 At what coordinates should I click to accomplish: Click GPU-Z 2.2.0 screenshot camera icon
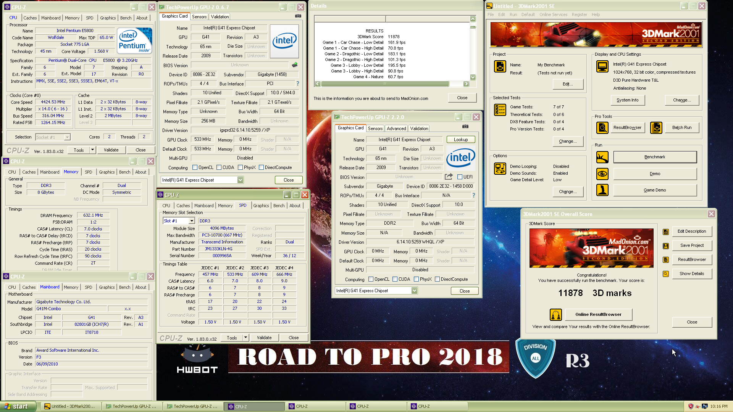465,126
